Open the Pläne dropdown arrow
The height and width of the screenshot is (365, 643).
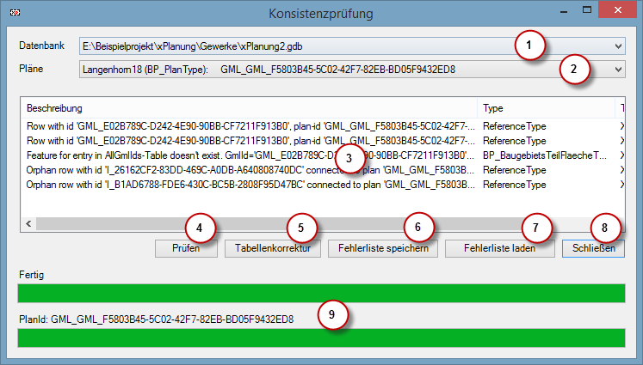click(618, 69)
